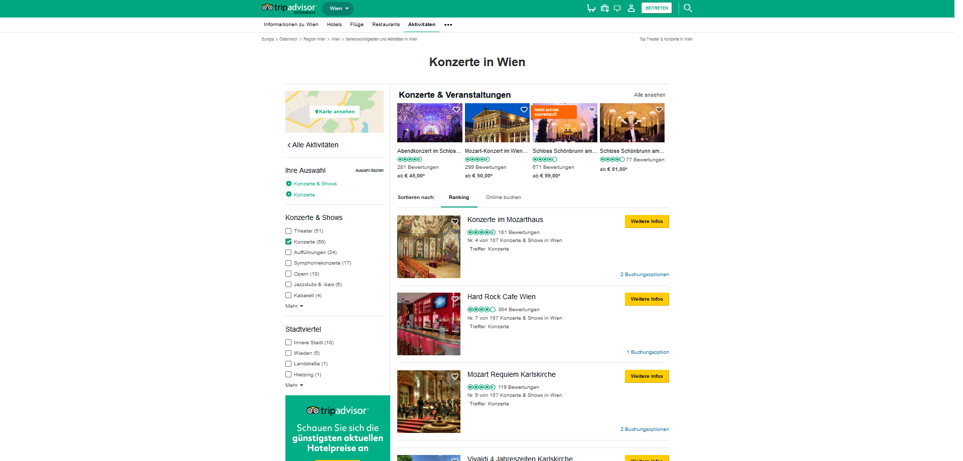This screenshot has width=963, height=461.
Task: Click the Österreich breadcrumb link
Action: click(288, 39)
